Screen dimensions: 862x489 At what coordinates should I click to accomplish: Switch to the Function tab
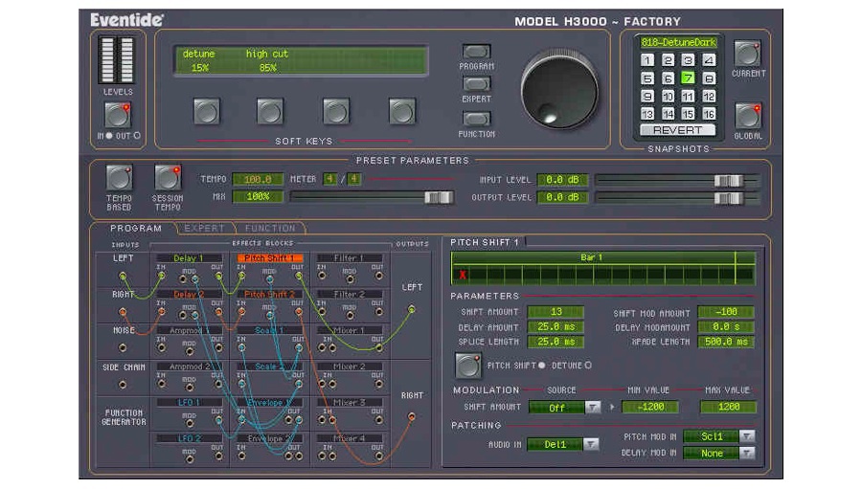(270, 228)
